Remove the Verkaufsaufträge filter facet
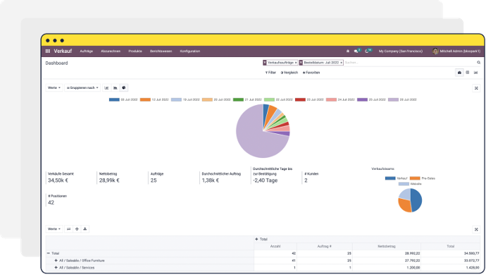 [x=296, y=63]
